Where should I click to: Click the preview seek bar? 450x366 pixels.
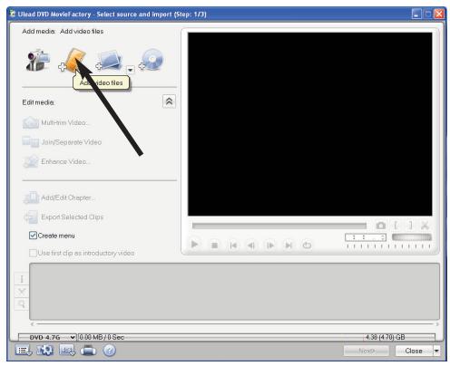(279, 226)
